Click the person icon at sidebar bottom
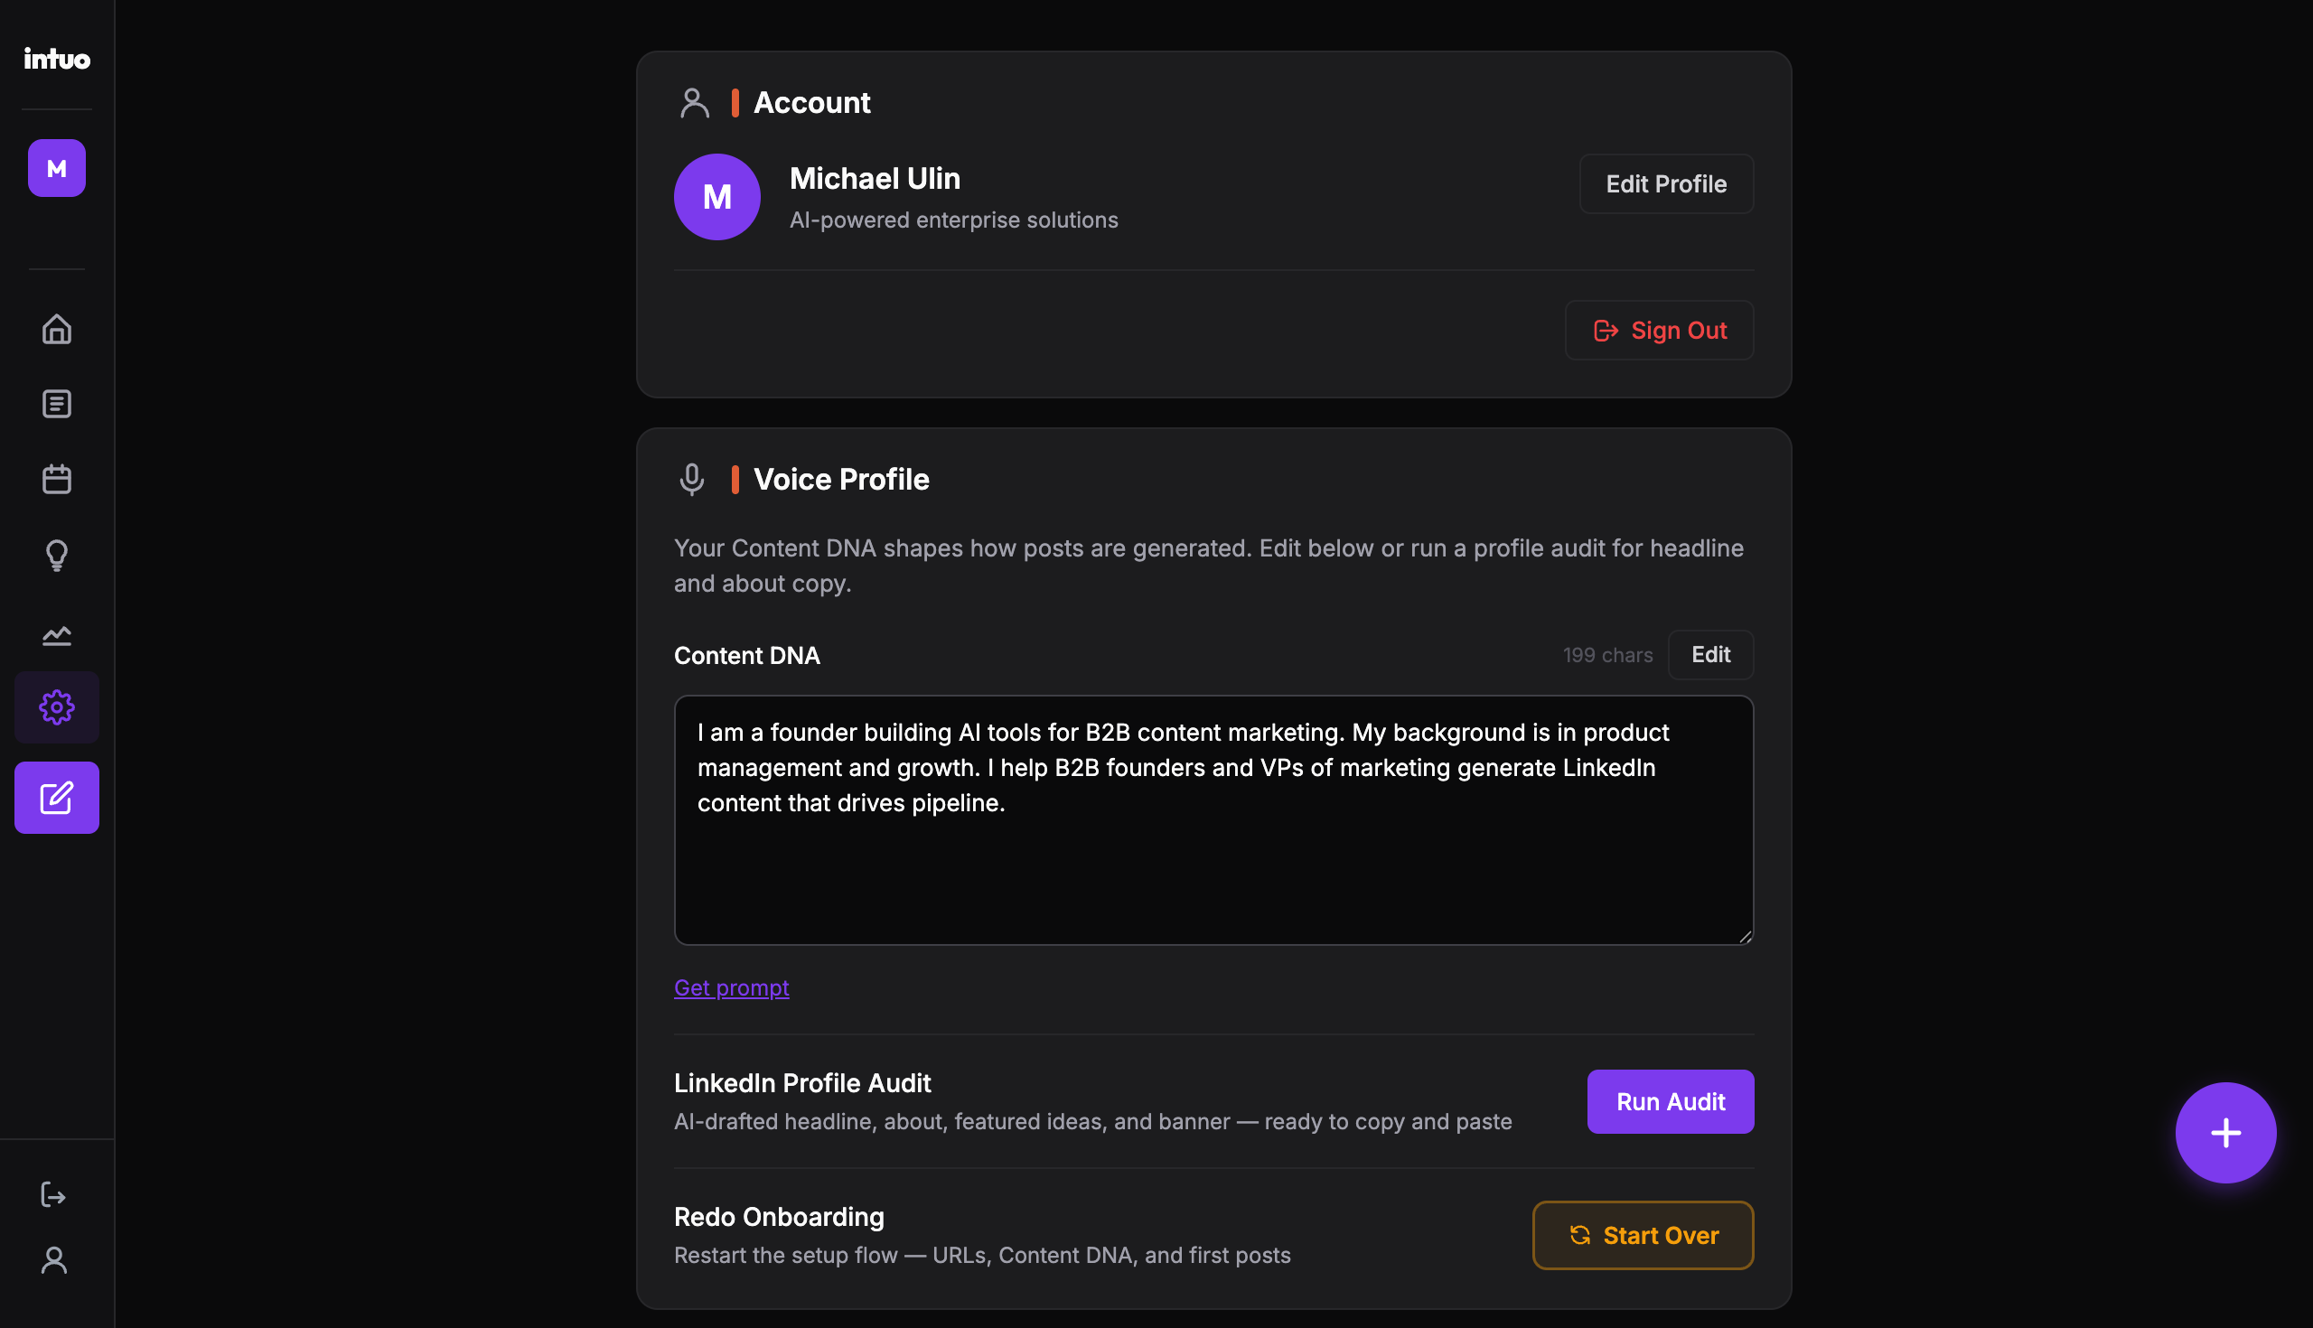The height and width of the screenshot is (1328, 2313). point(54,1260)
